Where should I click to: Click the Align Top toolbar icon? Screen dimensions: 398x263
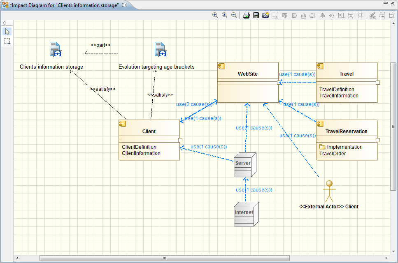pyautogui.click(x=285, y=16)
